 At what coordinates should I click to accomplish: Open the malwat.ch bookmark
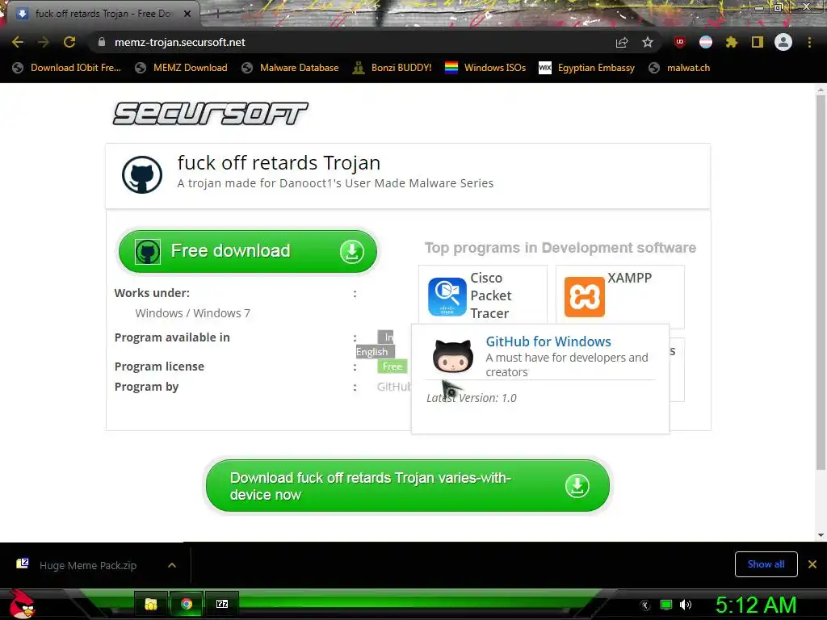679,68
